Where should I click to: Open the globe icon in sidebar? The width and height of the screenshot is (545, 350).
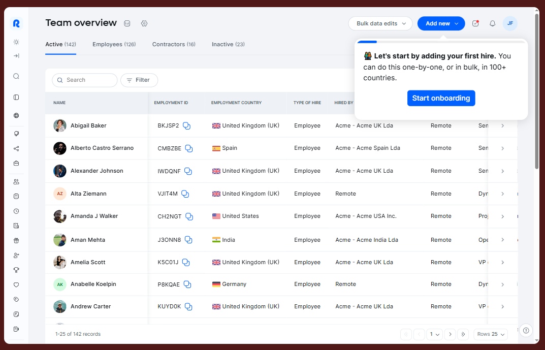(16, 115)
